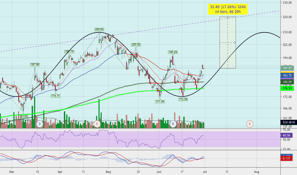Click the 172.38 pivot low label
The width and height of the screenshot is (297, 175).
pos(183,99)
